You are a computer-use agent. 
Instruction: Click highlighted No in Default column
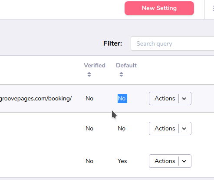[x=122, y=99]
